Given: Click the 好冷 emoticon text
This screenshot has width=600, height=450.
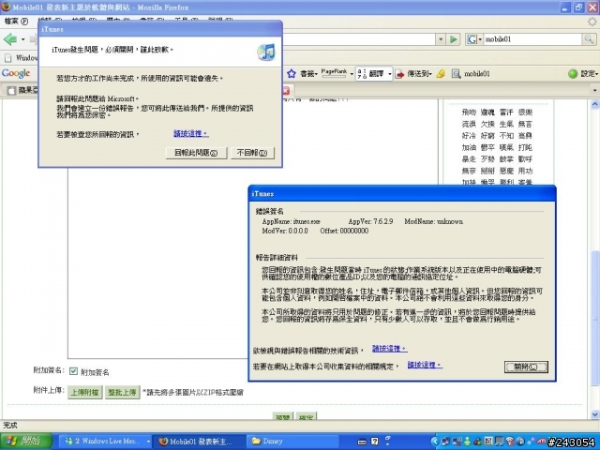Looking at the screenshot, I should [x=469, y=135].
